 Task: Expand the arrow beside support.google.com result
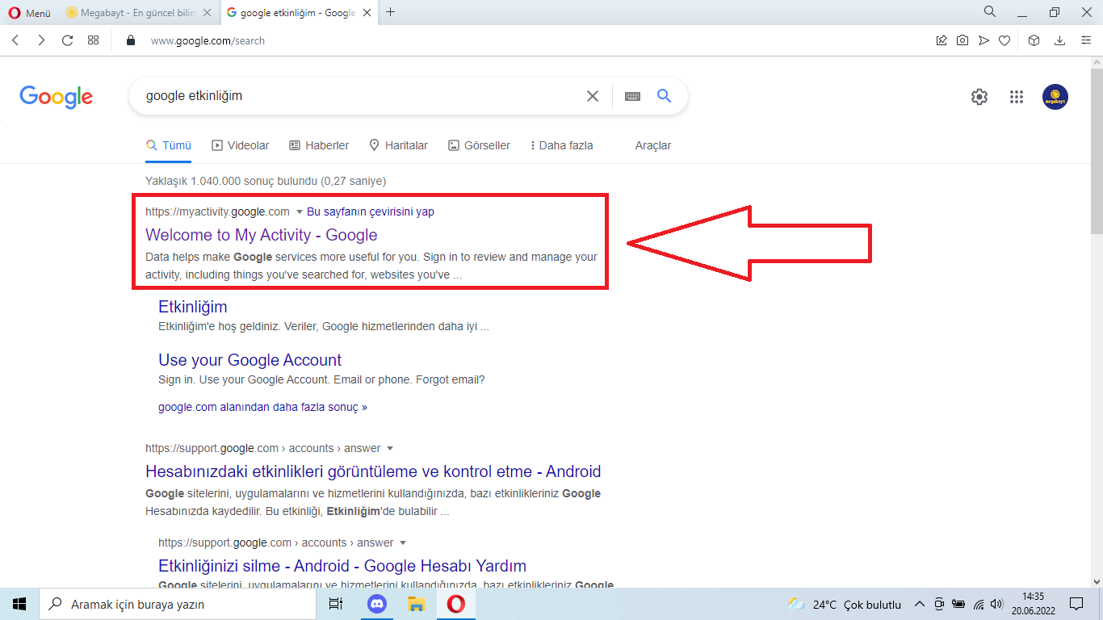[x=390, y=448]
